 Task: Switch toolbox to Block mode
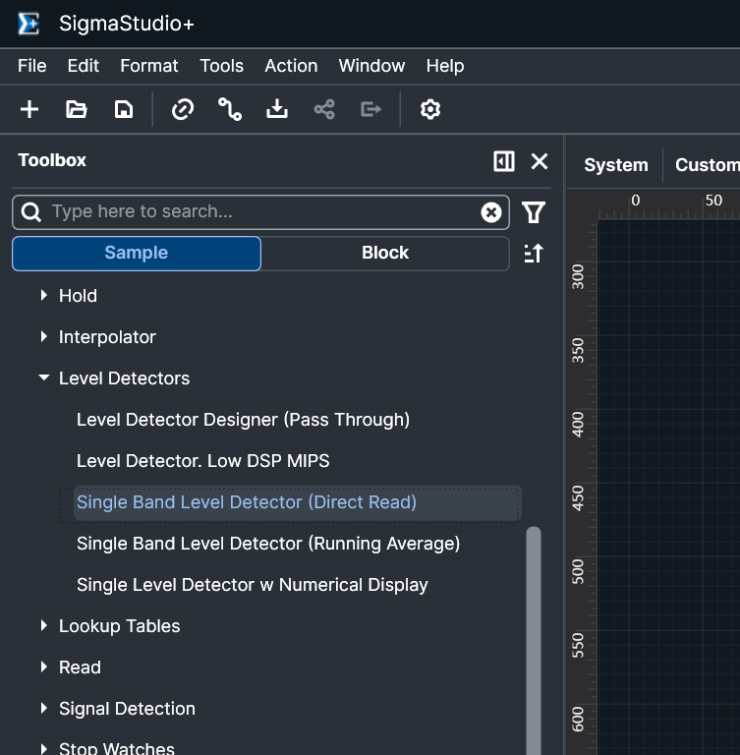pyautogui.click(x=385, y=254)
